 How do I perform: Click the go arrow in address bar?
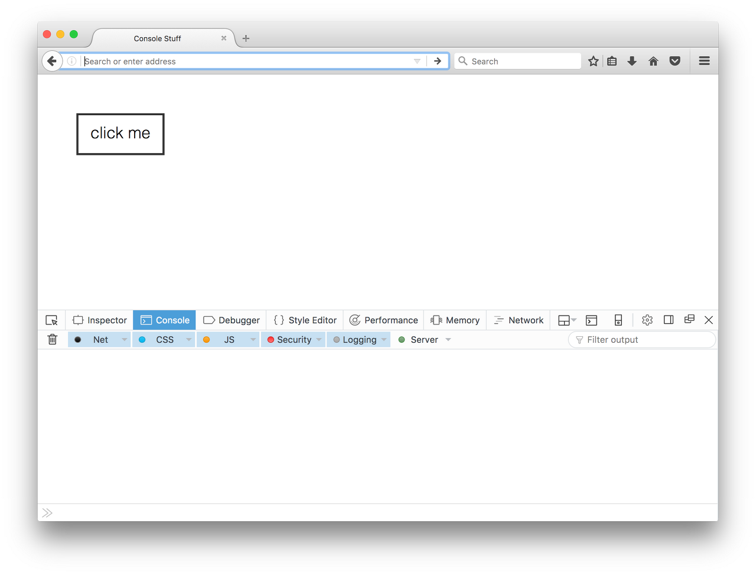(438, 61)
